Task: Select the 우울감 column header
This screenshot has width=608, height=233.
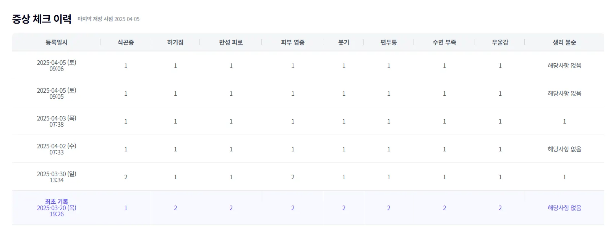Action: (x=500, y=42)
